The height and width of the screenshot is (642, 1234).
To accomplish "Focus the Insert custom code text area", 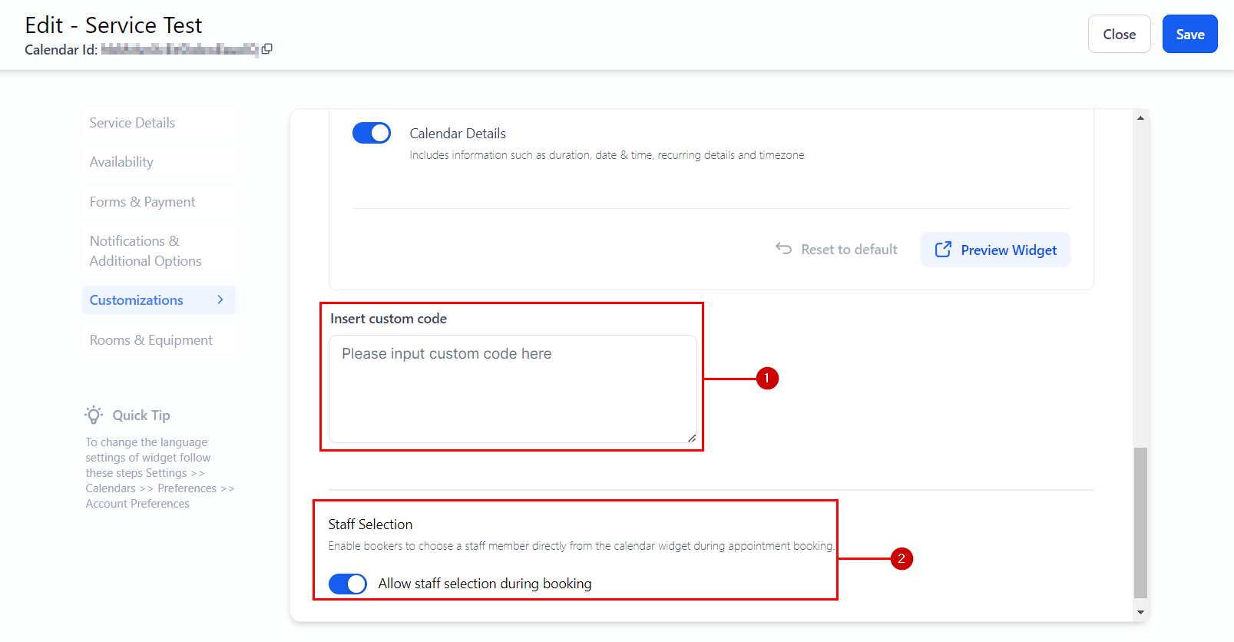I will pyautogui.click(x=512, y=389).
